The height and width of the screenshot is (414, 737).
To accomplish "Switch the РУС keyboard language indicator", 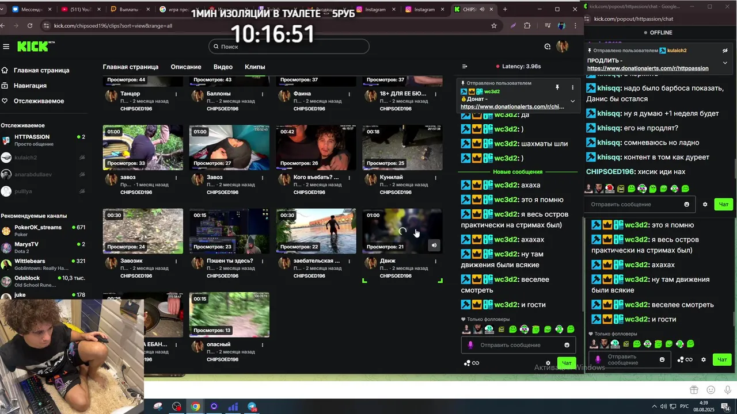I will pos(684,407).
